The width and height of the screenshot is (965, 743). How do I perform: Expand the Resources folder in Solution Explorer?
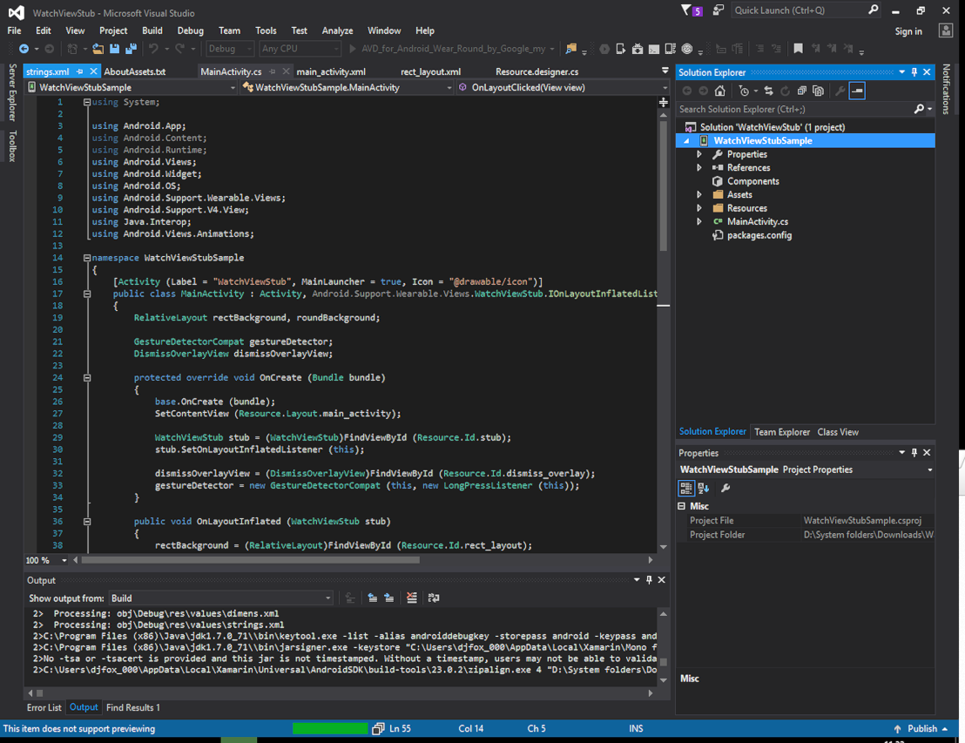coord(699,208)
